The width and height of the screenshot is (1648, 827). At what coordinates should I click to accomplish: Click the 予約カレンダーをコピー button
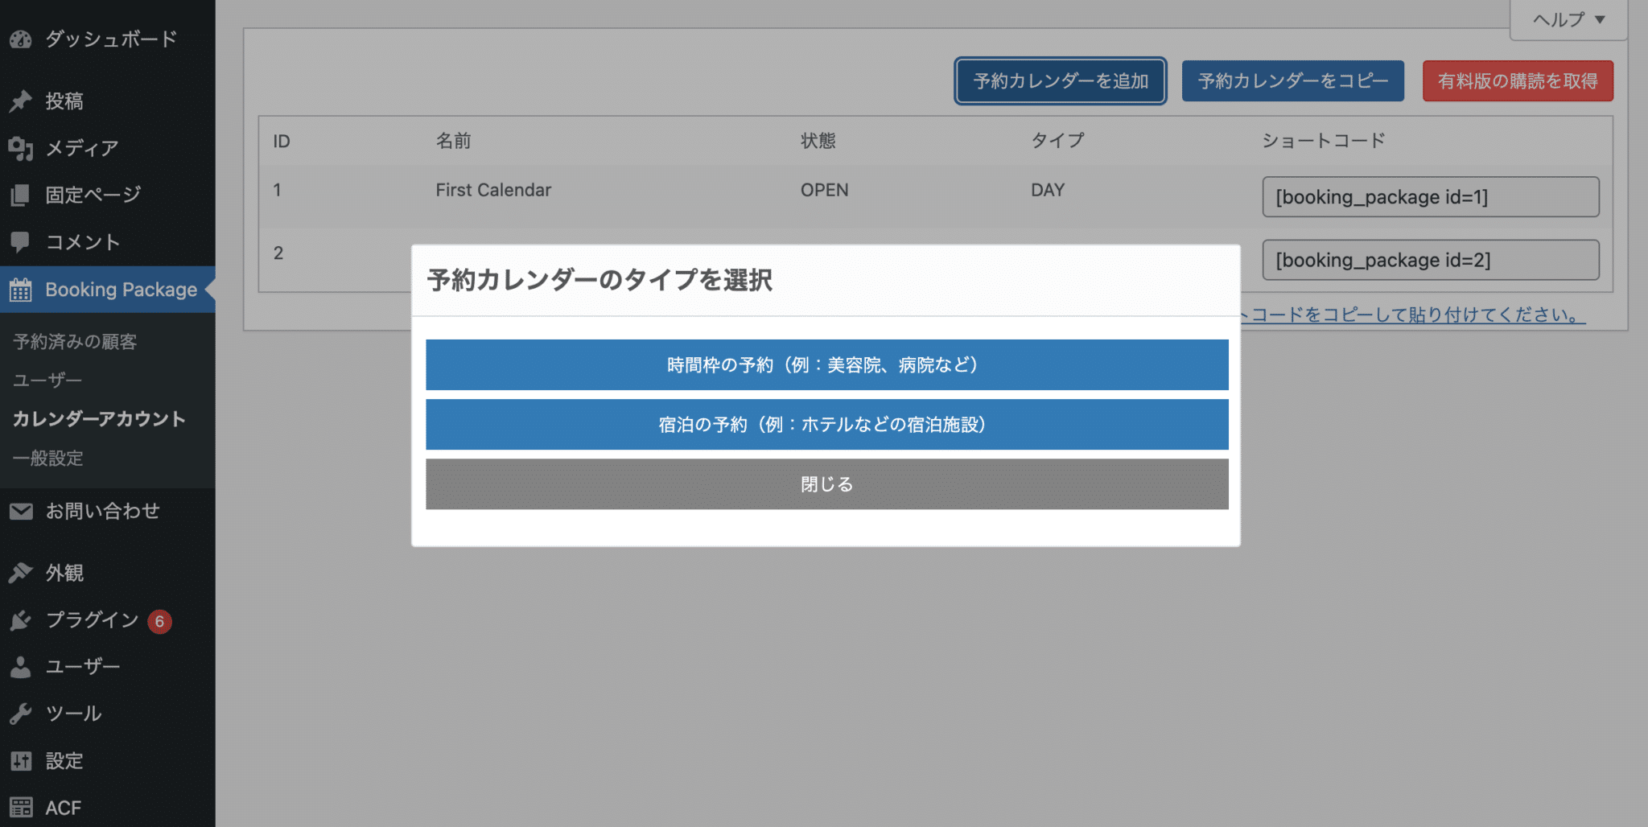point(1292,81)
